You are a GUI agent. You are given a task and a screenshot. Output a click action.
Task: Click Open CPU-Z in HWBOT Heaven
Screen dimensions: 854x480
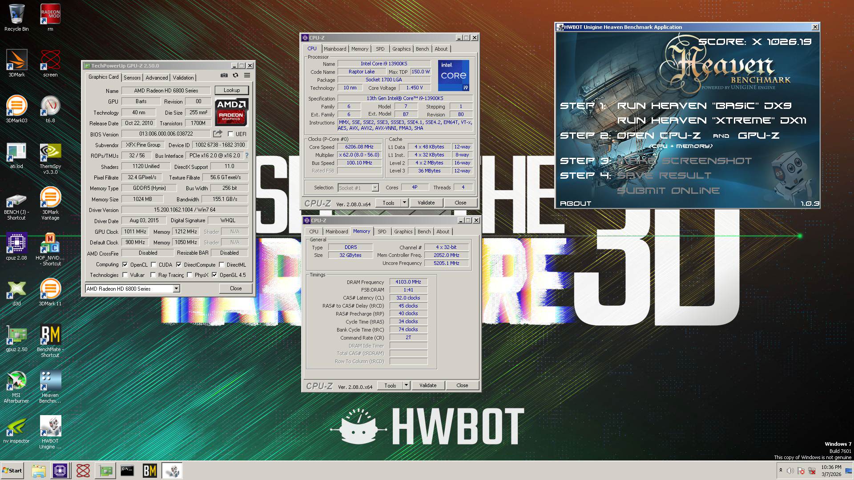tap(659, 136)
